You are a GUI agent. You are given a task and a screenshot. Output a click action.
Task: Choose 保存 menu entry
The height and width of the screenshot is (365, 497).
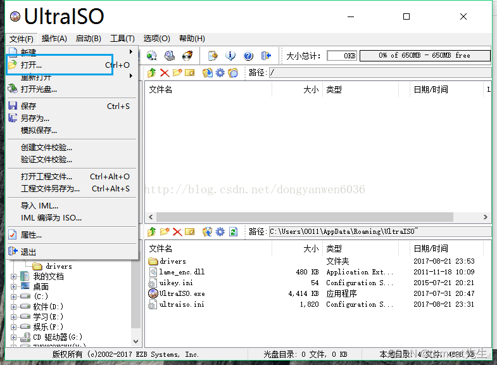coord(72,106)
